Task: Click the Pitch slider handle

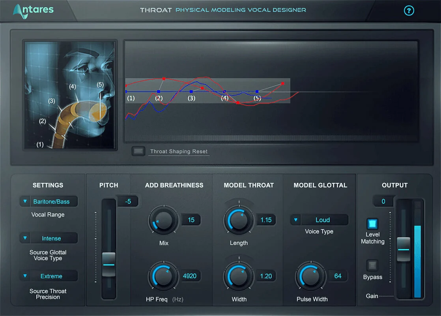Action: (108, 265)
